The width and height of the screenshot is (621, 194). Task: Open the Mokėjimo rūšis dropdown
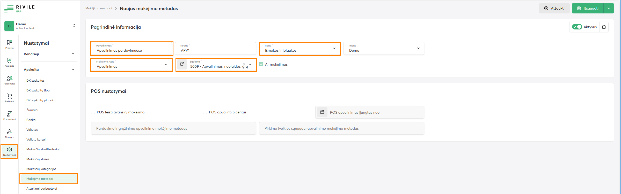pyautogui.click(x=166, y=64)
